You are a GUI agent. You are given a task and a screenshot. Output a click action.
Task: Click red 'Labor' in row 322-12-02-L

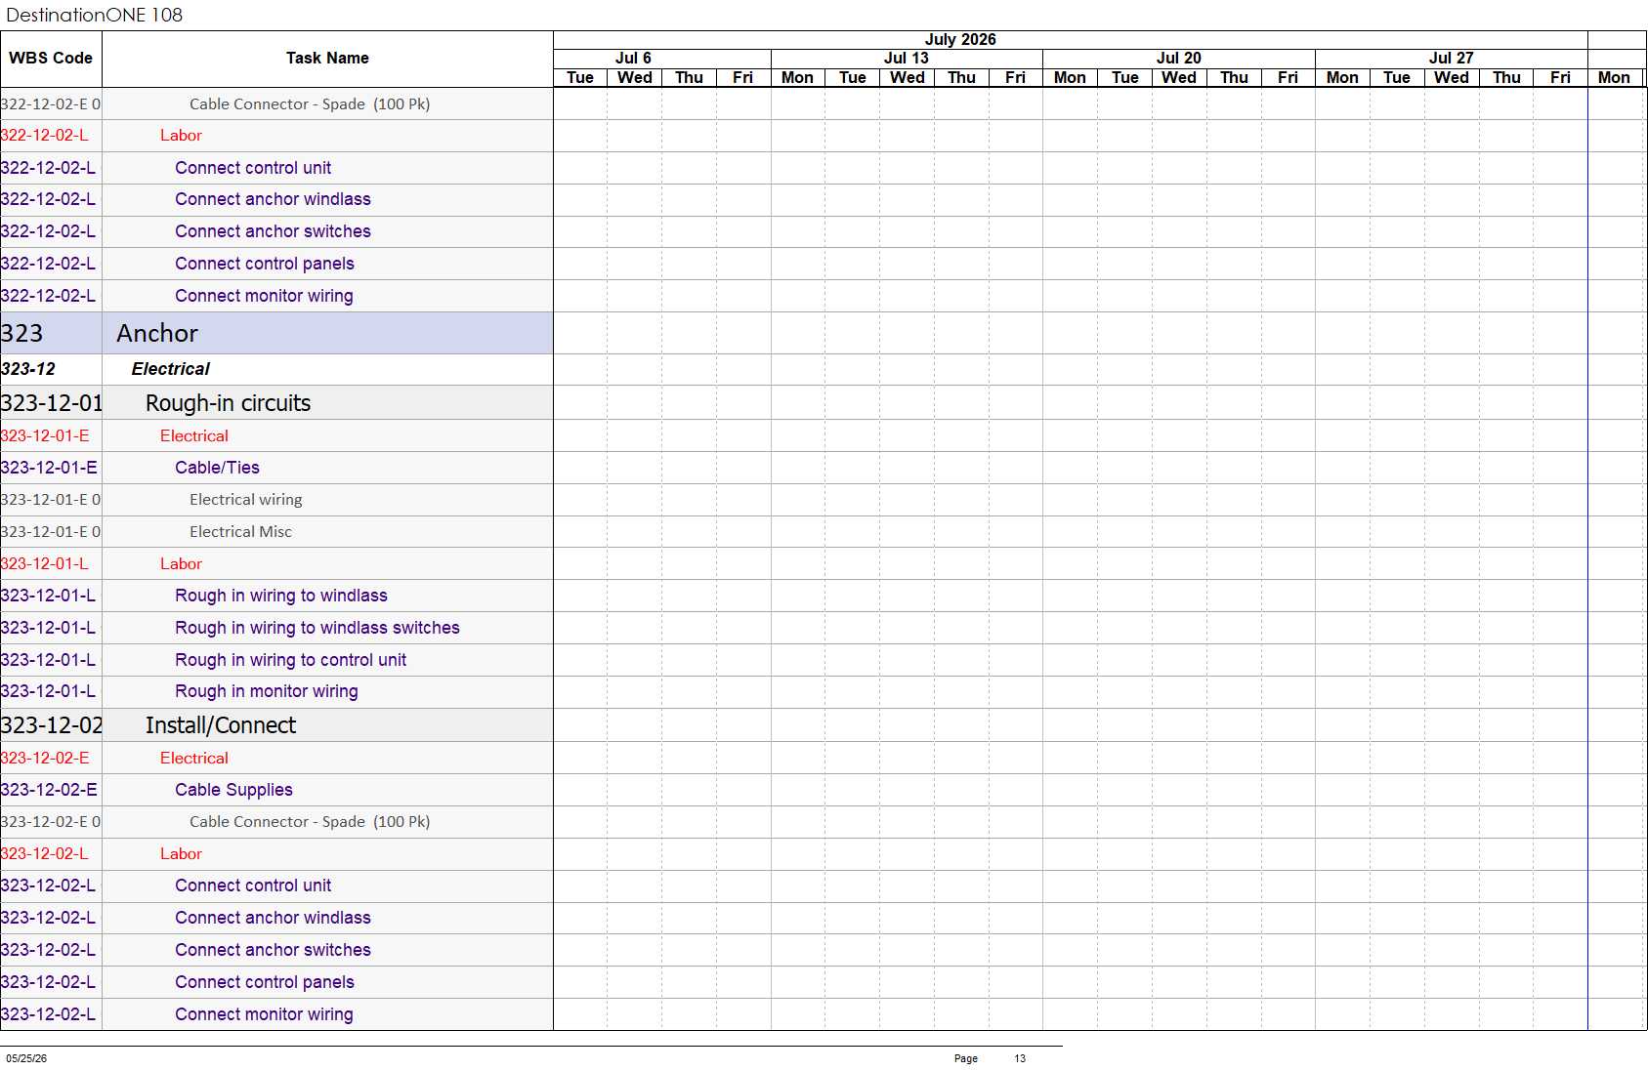pos(181,136)
